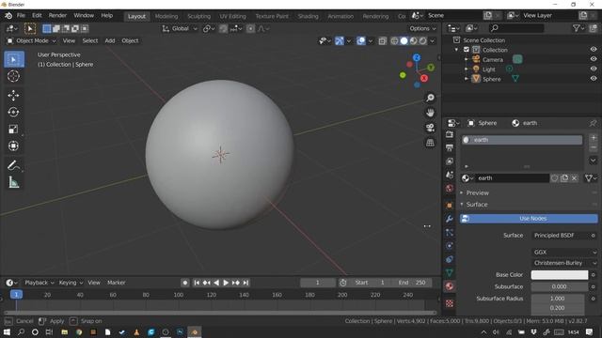
Task: Activate the 3D Cursor tool
Action: (x=13, y=76)
